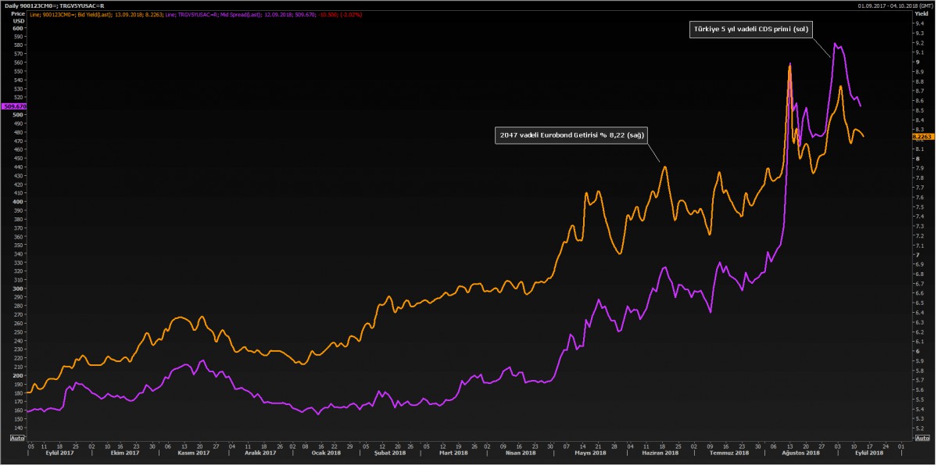Click the left axis Auto scale button
Viewport: 938px width, 466px height.
13,438
